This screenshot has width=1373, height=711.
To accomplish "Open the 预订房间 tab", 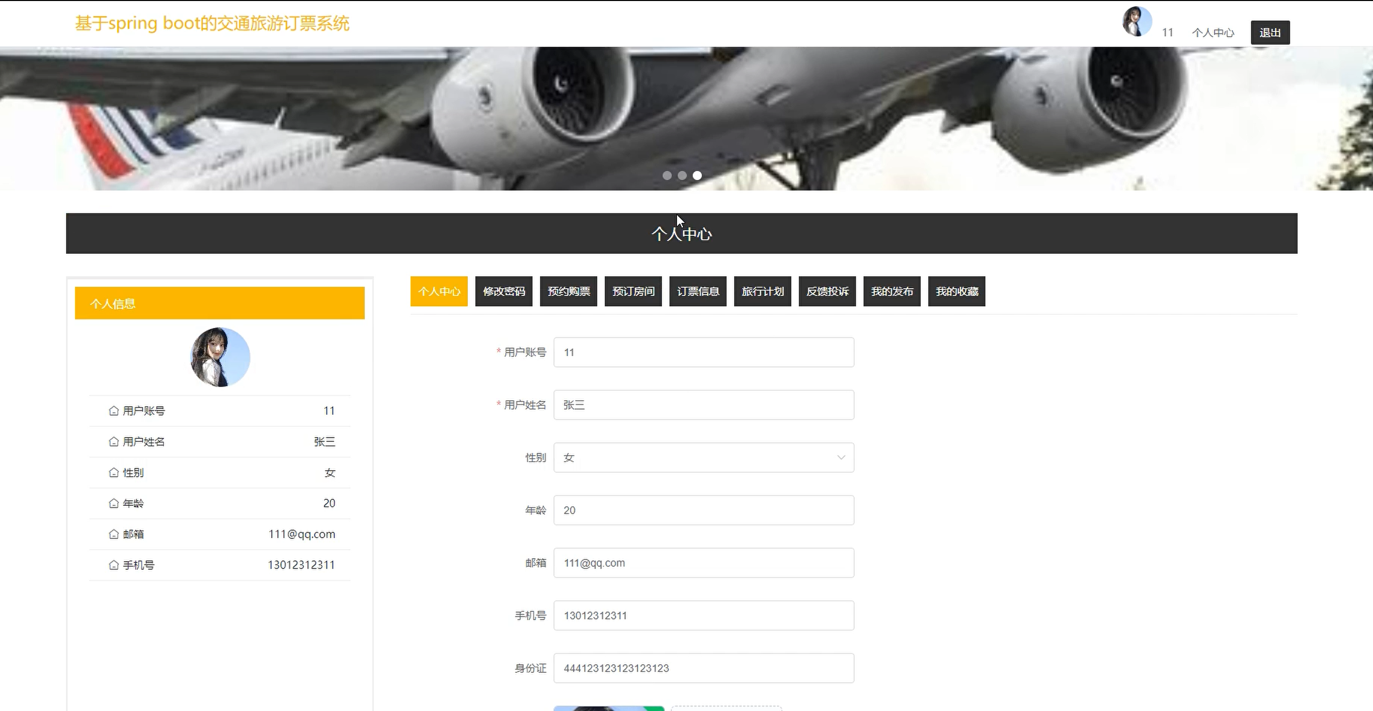I will coord(633,291).
